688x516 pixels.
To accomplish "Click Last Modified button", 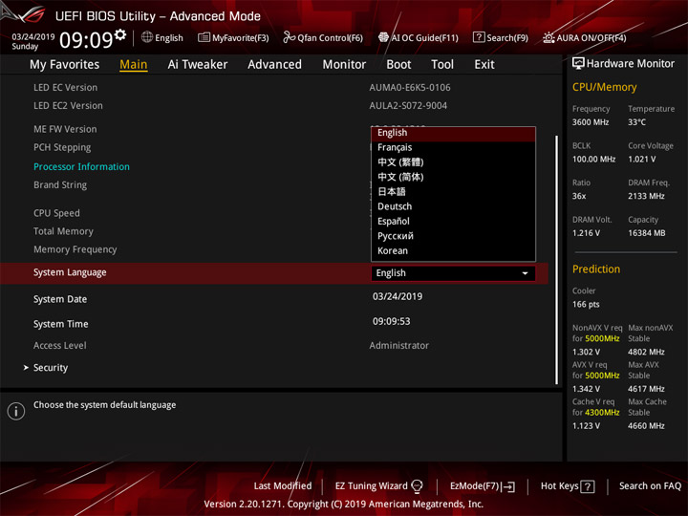I will click(x=283, y=486).
